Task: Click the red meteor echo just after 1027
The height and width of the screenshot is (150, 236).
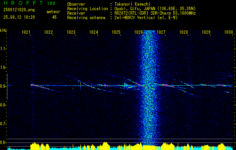Action: pyautogui.click(x=167, y=85)
